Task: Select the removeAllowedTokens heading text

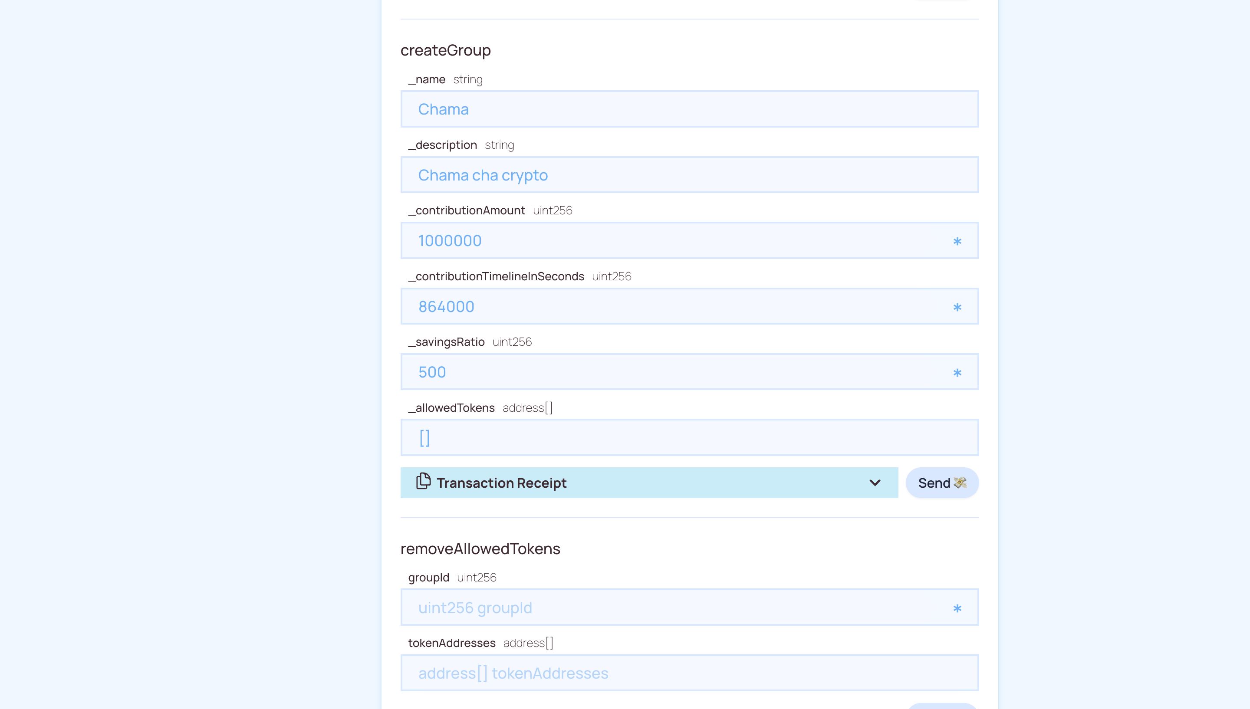Action: click(480, 549)
